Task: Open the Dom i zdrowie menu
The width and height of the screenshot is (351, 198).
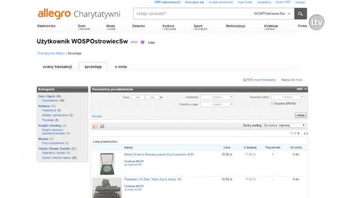Action: coord(84,27)
